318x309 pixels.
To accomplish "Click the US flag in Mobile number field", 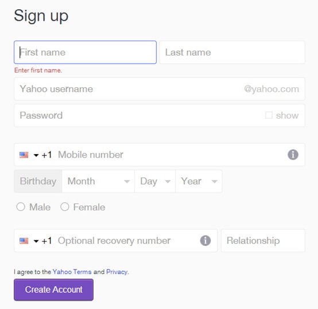I will click(x=24, y=155).
